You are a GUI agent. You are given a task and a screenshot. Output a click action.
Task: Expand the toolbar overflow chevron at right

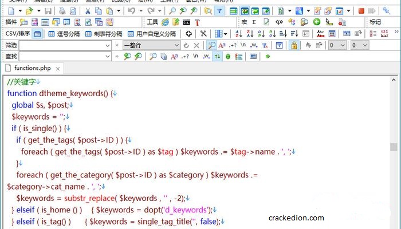(x=396, y=32)
